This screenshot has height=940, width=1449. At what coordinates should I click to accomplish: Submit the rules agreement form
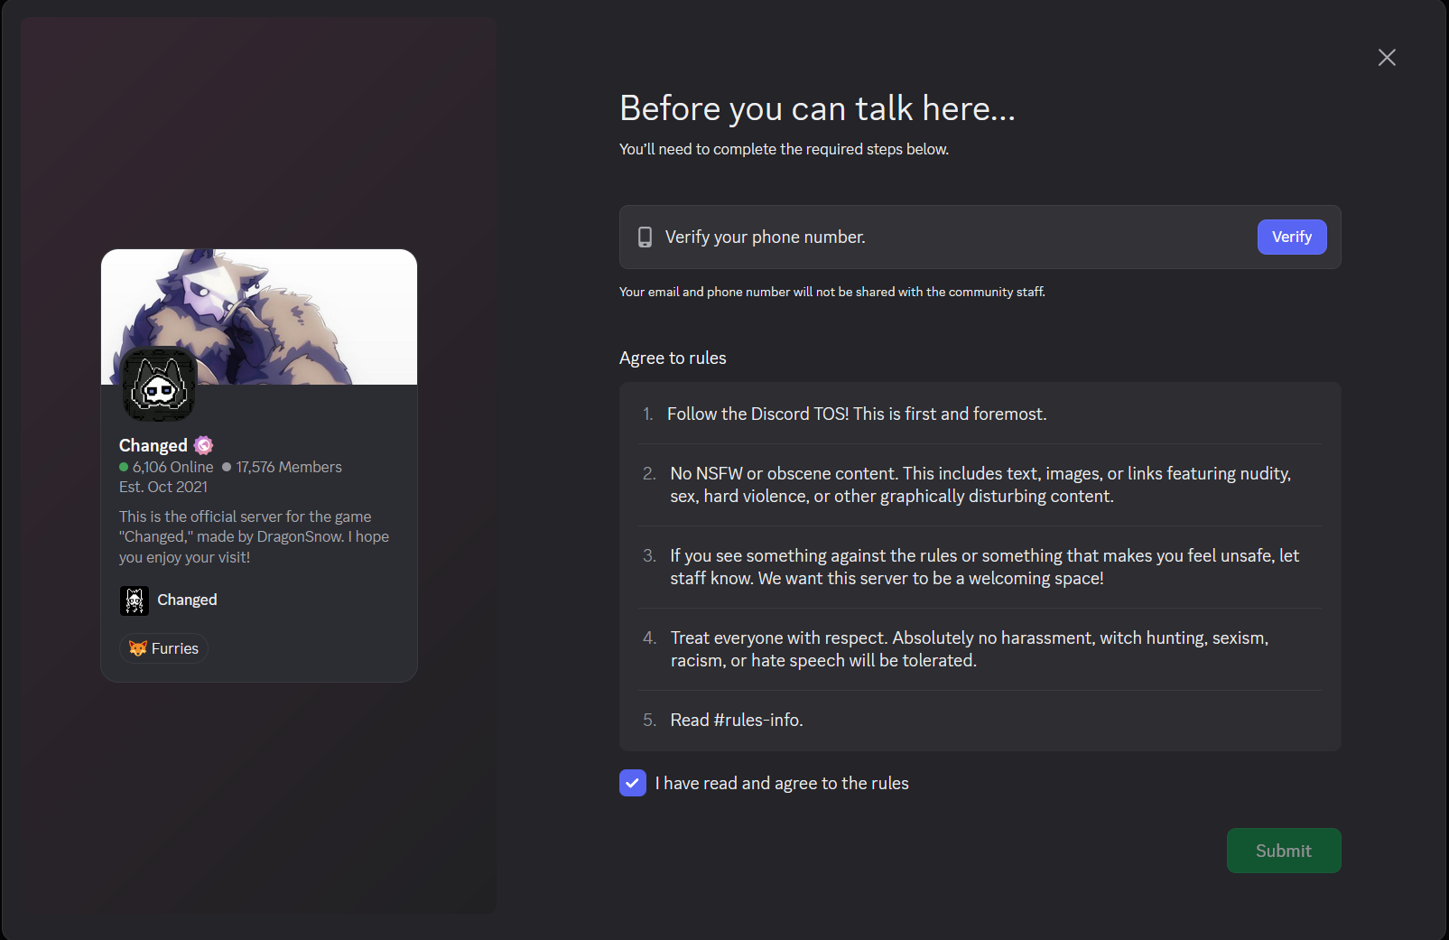point(1284,851)
